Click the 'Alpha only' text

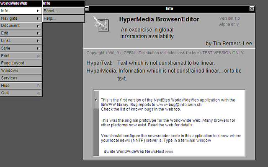point(229,24)
